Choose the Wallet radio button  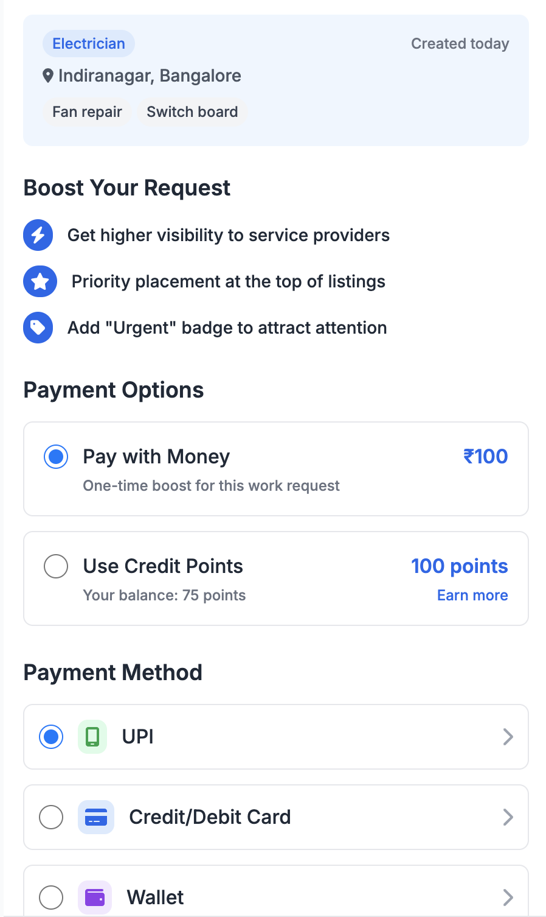tap(51, 898)
